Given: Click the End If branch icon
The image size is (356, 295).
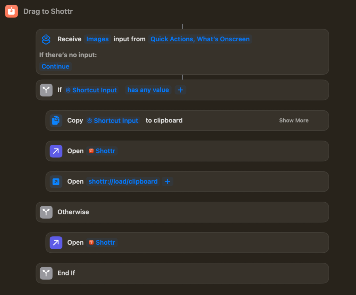Looking at the screenshot, I should [x=46, y=273].
